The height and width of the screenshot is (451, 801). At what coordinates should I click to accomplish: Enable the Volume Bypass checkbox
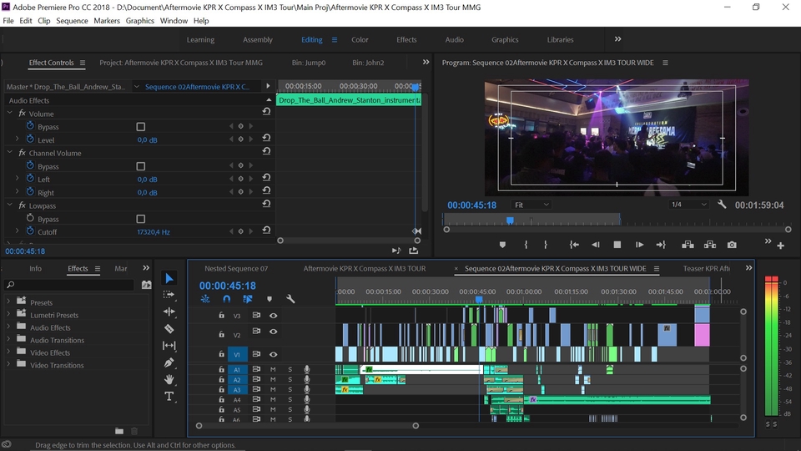(140, 127)
